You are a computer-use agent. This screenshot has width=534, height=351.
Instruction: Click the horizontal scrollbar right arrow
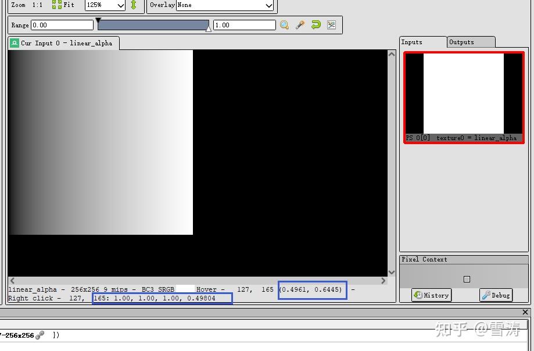[x=383, y=281]
